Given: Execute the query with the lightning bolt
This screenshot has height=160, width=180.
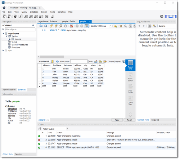Looking at the screenshot, I should click(51, 26).
